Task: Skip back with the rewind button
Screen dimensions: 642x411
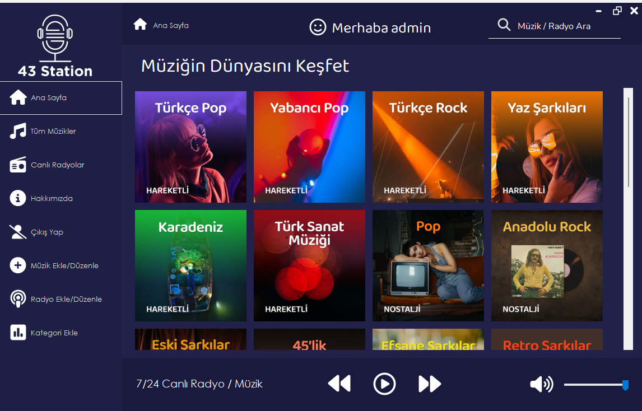Action: (x=339, y=384)
